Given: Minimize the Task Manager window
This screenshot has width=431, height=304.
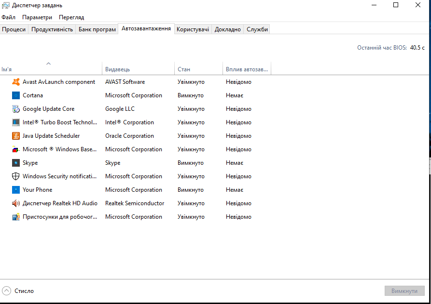Looking at the screenshot, I should (x=374, y=5).
